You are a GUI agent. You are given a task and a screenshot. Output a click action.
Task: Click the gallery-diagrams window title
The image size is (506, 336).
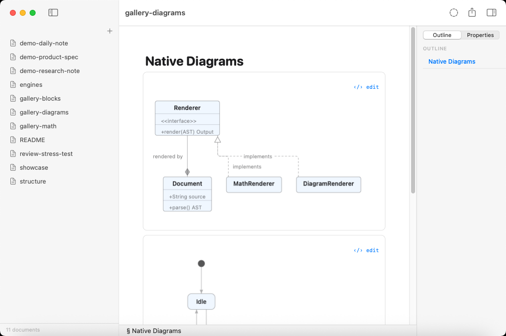(155, 13)
